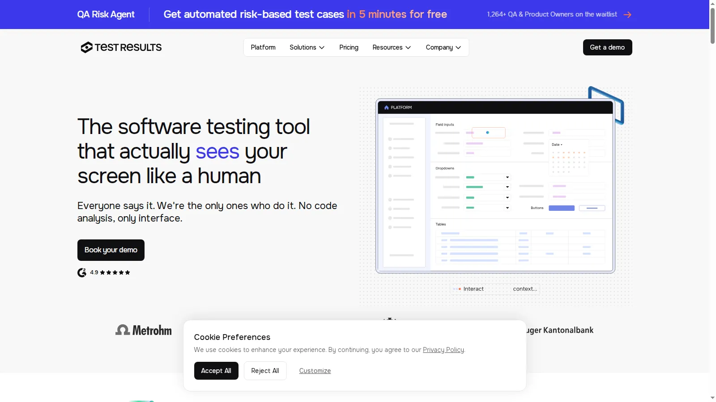This screenshot has height=402, width=716.
Task: Click the Zuger Kantonalbank logo
Action: (560, 330)
